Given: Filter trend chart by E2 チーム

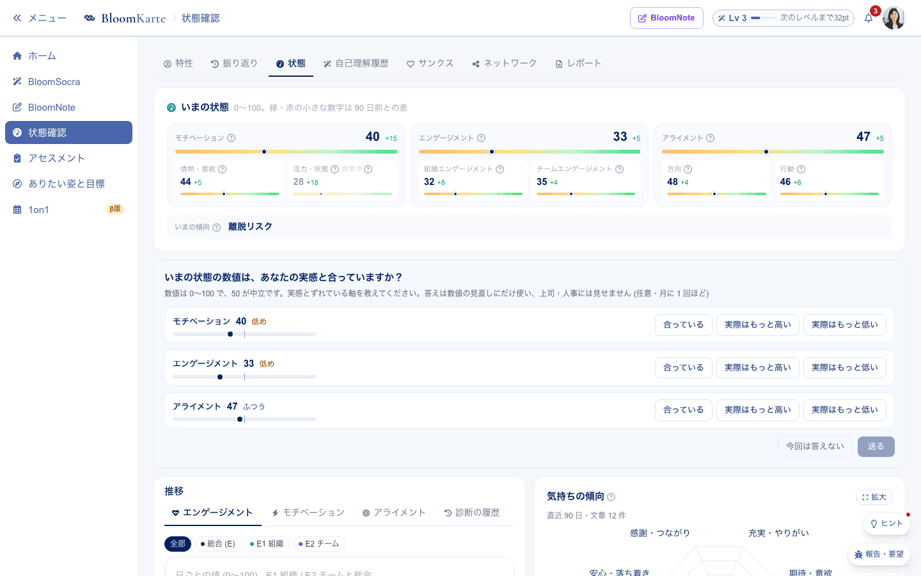Looking at the screenshot, I should tap(319, 544).
